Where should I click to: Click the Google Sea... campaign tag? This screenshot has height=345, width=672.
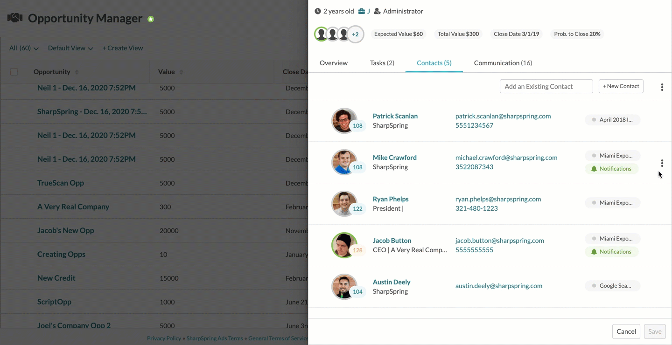tap(613, 286)
